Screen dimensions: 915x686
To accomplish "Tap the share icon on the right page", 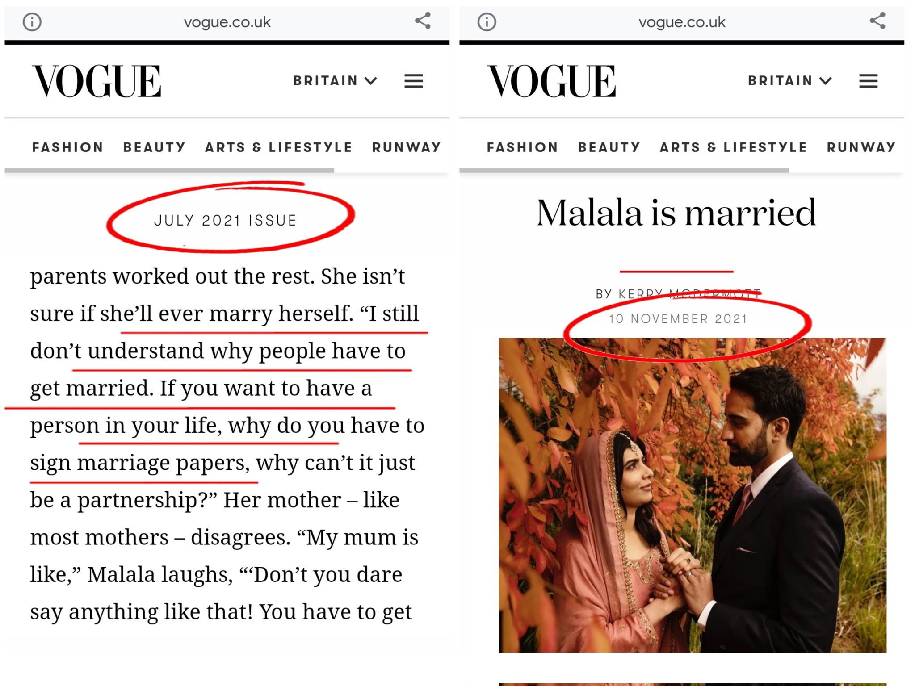I will [x=877, y=21].
